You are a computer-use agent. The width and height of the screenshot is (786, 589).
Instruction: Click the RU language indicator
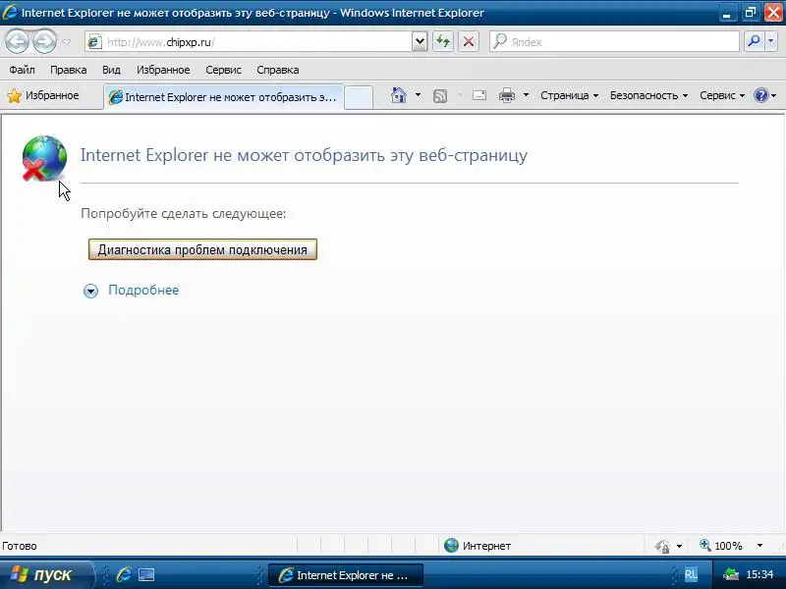click(691, 574)
